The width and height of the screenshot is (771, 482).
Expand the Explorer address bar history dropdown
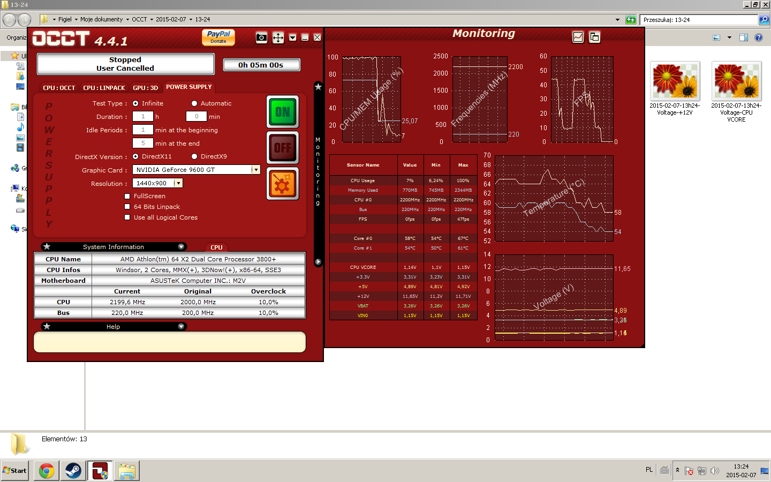[618, 20]
